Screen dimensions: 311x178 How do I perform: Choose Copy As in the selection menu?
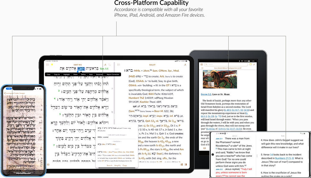[57, 74]
